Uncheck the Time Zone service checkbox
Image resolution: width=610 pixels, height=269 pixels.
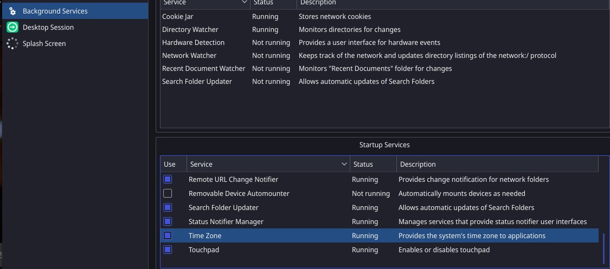(x=168, y=235)
